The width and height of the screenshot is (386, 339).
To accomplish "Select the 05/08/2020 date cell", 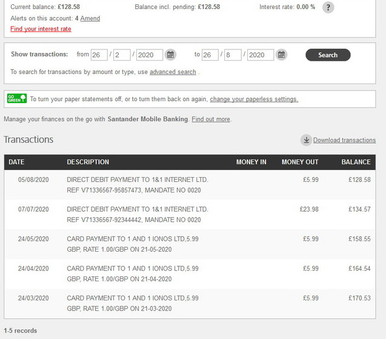I will coord(34,179).
